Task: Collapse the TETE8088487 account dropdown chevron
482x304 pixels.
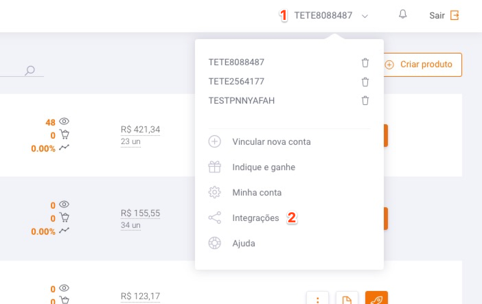Action: (x=365, y=16)
